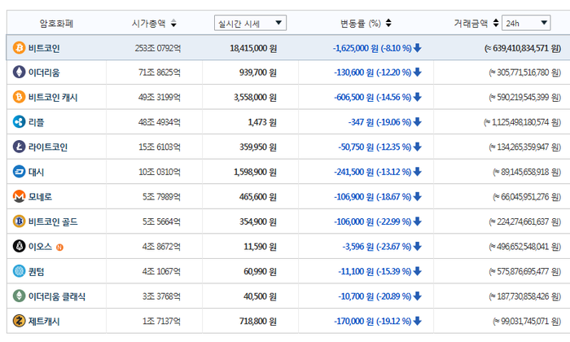Click the EOS icon
The width and height of the screenshot is (570, 342).
click(19, 247)
